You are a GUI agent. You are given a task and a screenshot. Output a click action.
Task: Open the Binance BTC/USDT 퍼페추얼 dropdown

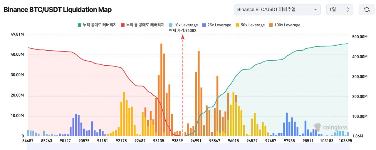tap(277, 10)
